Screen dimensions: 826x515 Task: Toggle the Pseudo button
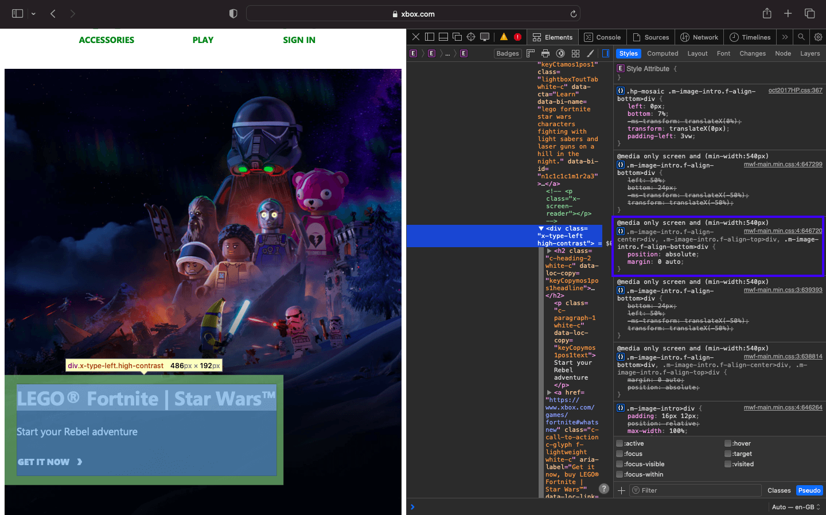point(809,490)
